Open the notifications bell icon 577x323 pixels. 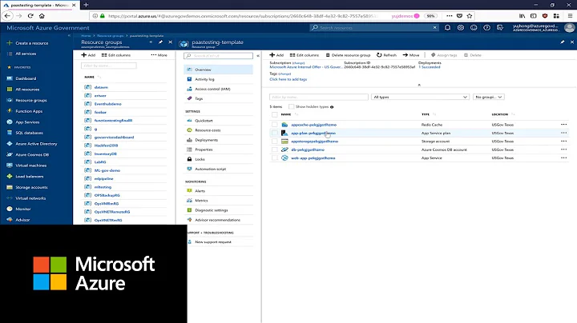tap(447, 27)
